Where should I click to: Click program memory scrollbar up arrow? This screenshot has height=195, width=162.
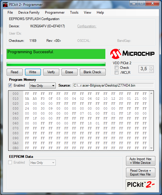(x=151, y=93)
